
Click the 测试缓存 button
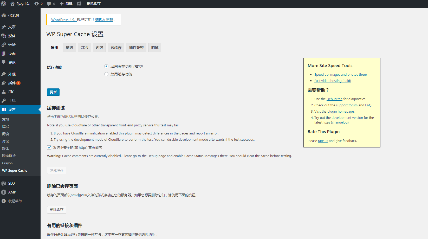pyautogui.click(x=57, y=170)
